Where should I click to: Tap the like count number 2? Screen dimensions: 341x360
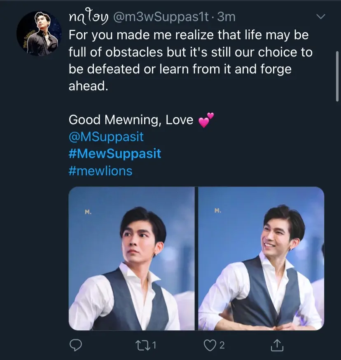[222, 346]
